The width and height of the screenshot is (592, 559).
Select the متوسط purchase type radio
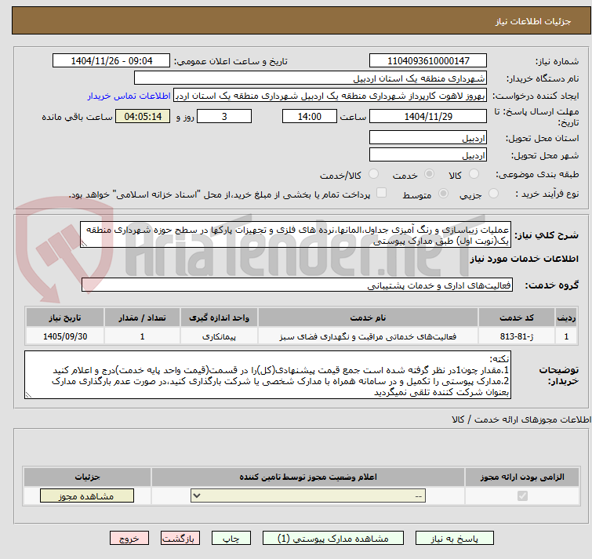[443, 194]
